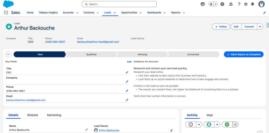Screen dimensions: 269x133
Task: Open the favorites list dropdown arrow
Action: (x=215, y=4)
